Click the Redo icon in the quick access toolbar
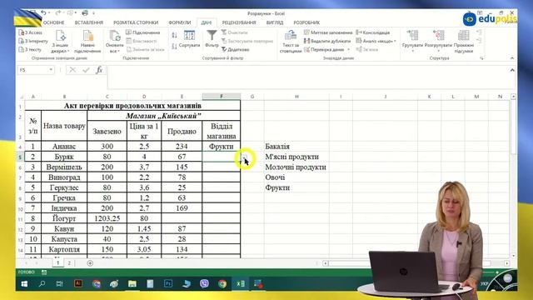This screenshot has height=300, width=533. tap(57, 13)
